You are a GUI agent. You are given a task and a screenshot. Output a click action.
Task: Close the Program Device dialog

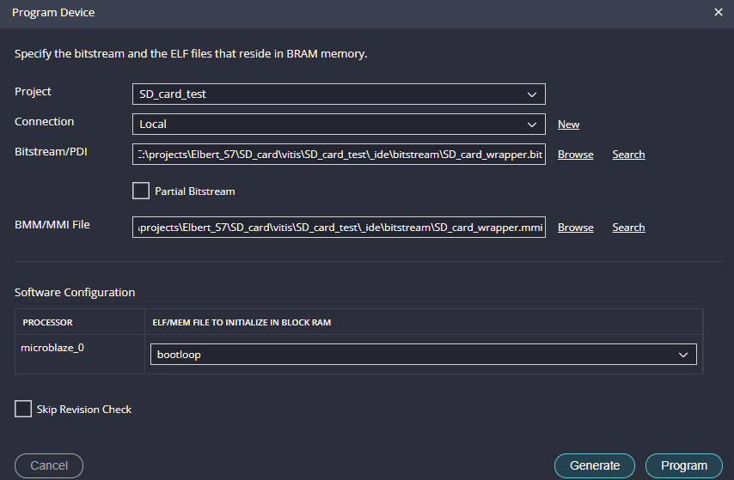click(719, 13)
